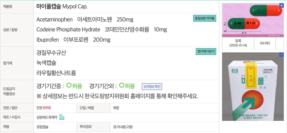Expand additives with 첨가제 더보기
The width and height of the screenshot is (287, 133).
tap(206, 52)
